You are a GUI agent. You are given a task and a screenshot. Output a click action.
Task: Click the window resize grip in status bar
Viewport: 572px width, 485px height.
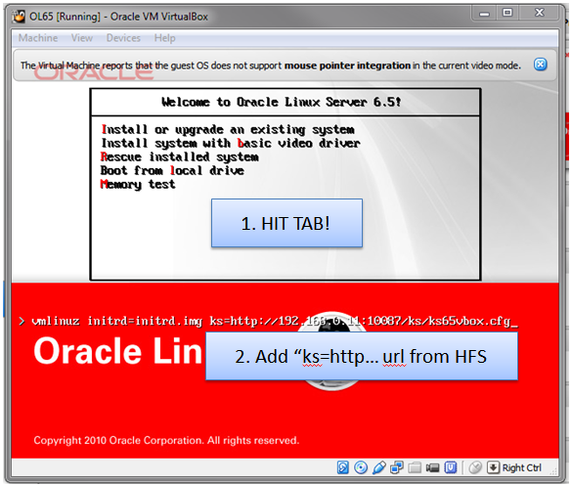click(x=553, y=471)
